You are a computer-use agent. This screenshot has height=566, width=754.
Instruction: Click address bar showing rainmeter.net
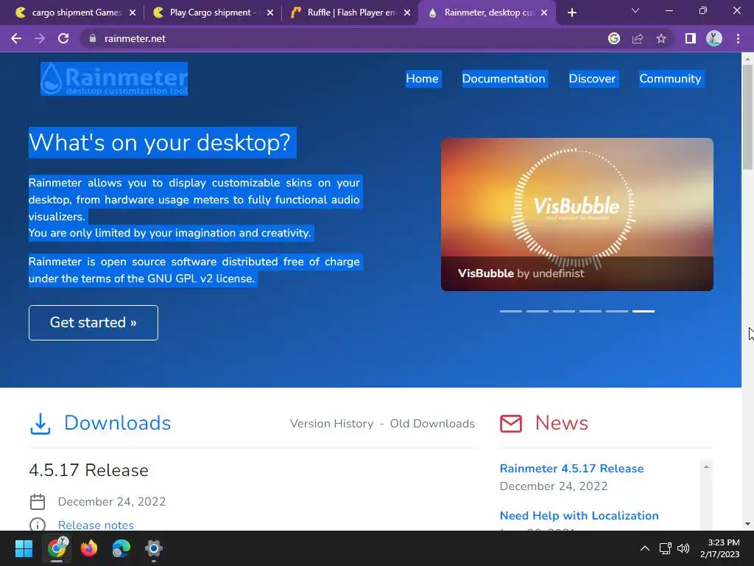(337, 38)
